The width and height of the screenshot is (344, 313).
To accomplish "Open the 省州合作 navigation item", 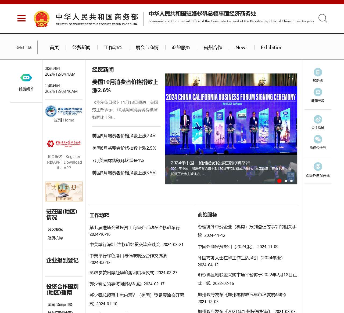I will (212, 47).
